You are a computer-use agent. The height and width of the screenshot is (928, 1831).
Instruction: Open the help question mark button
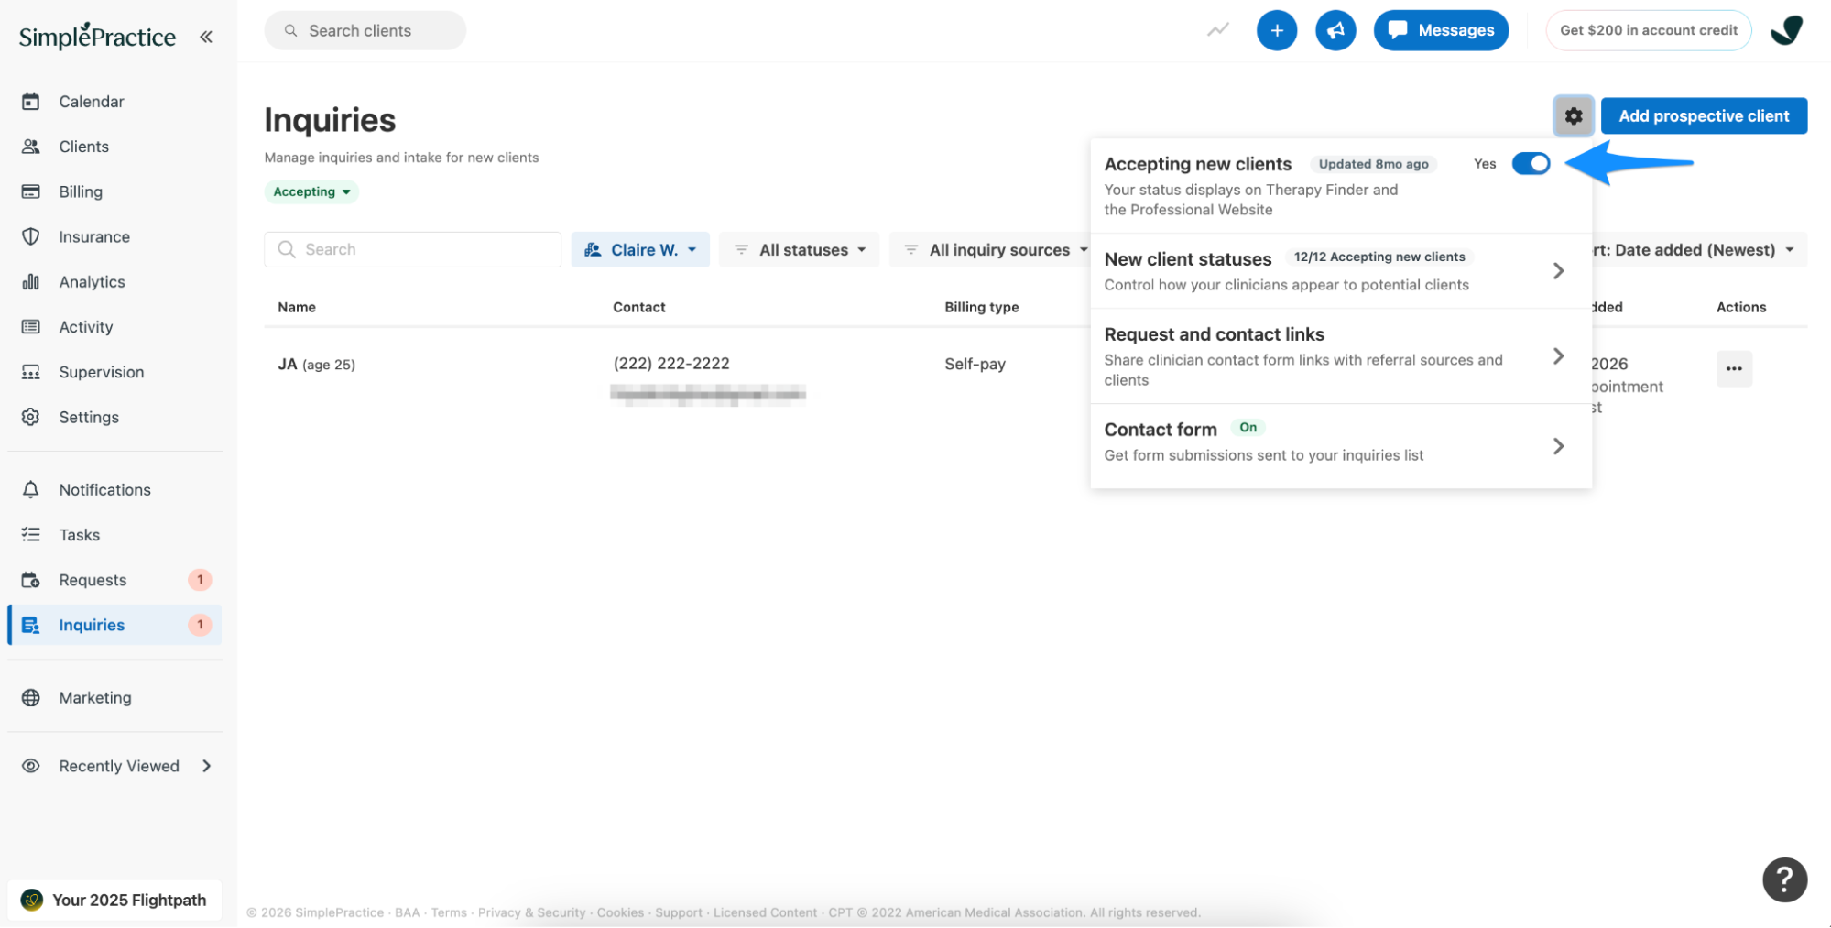[x=1784, y=879]
